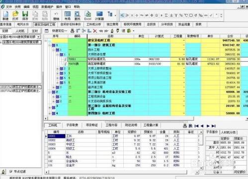Select the 工程量计算 tab in lower panel
Viewport: 248px width, 179px height.
(x=151, y=125)
